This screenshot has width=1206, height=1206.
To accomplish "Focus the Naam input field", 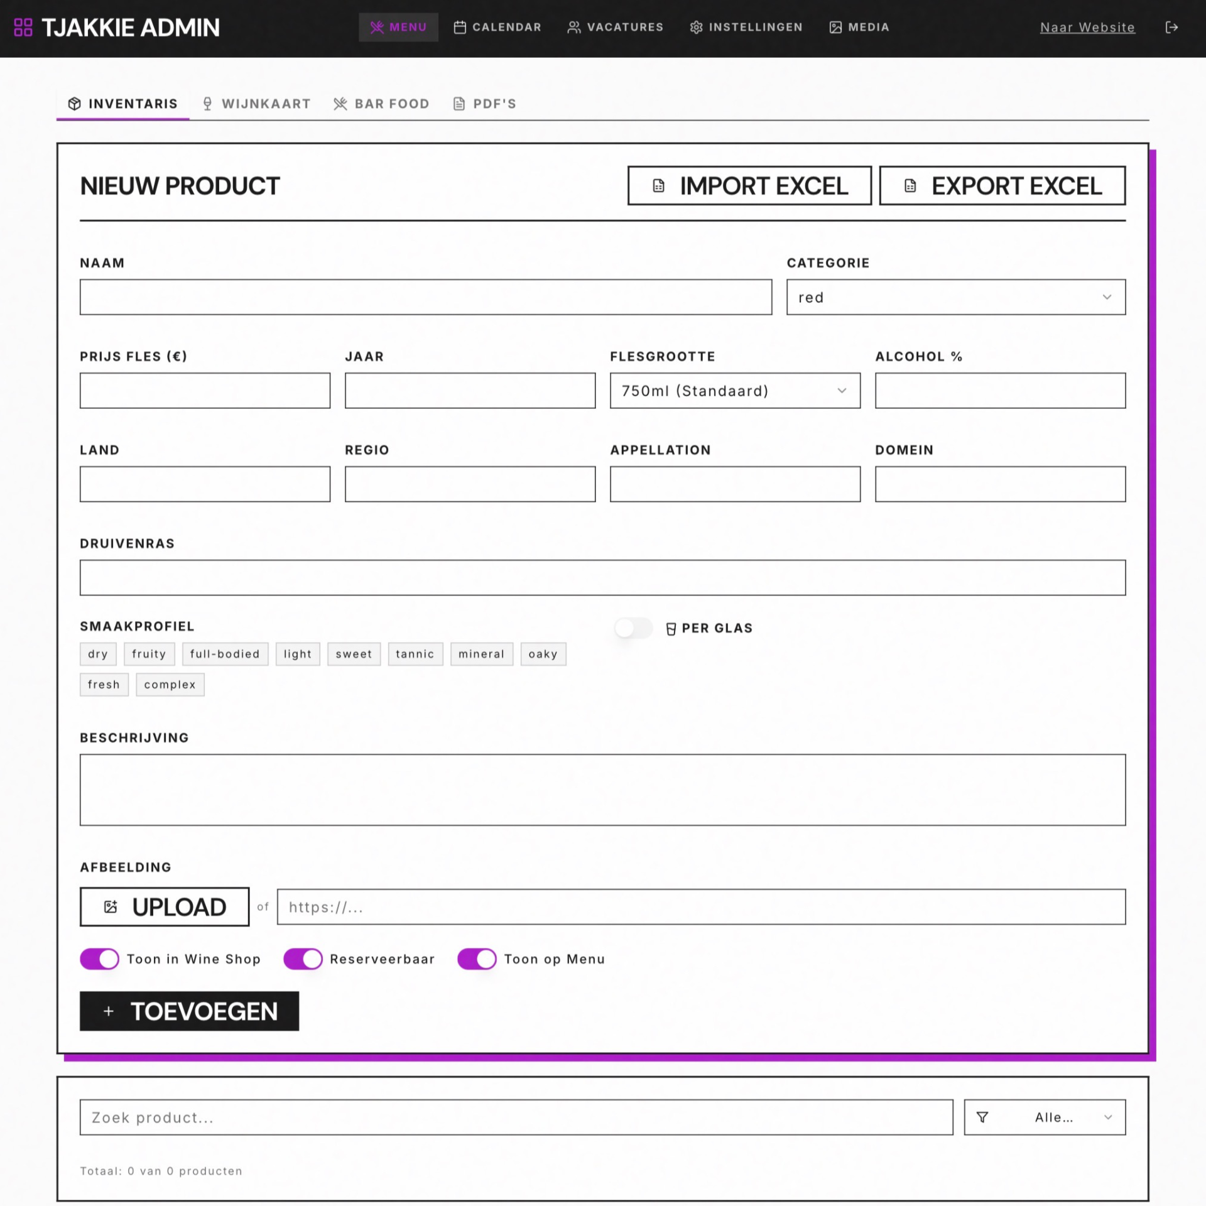I will (426, 297).
